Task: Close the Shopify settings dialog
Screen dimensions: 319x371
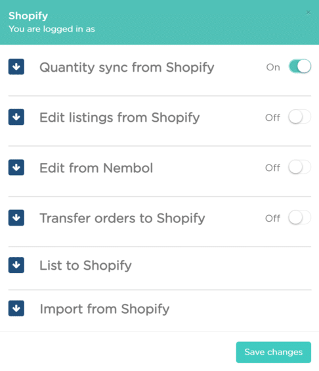Action: coord(308,12)
